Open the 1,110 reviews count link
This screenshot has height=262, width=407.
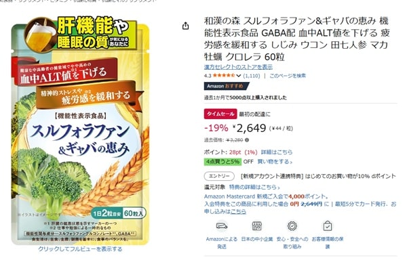pos(251,76)
